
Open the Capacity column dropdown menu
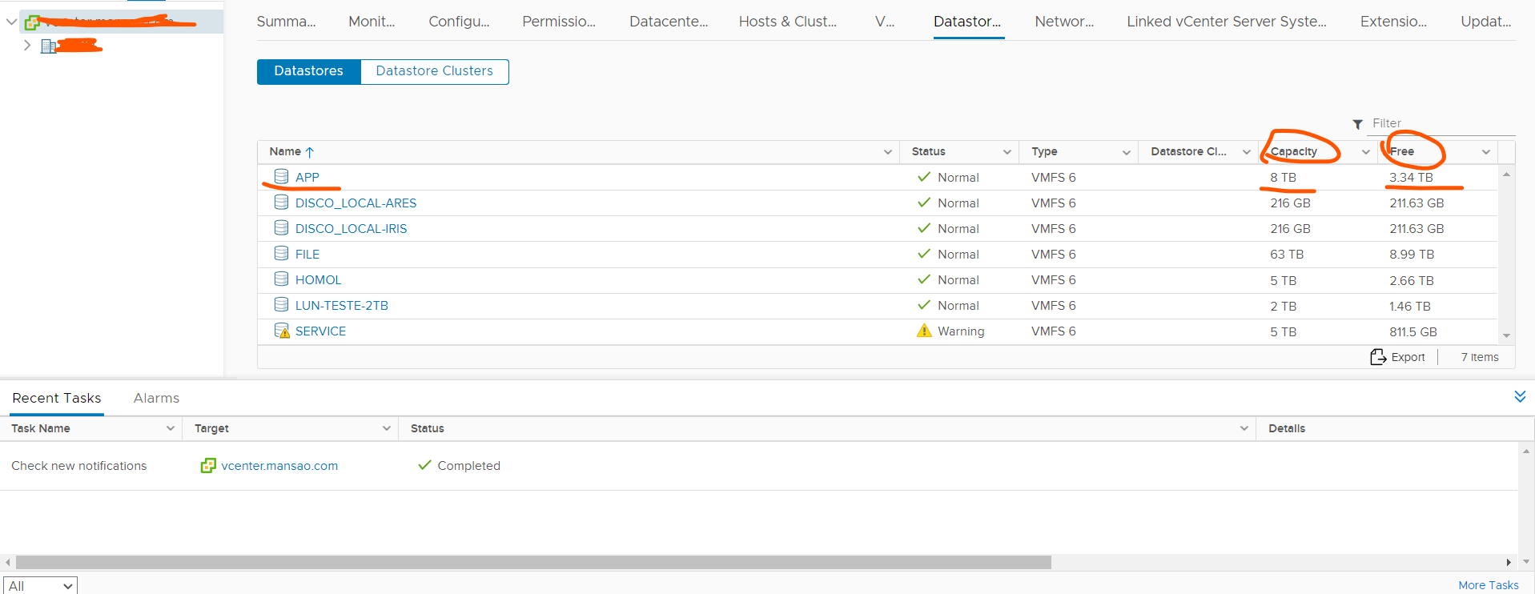click(x=1366, y=152)
